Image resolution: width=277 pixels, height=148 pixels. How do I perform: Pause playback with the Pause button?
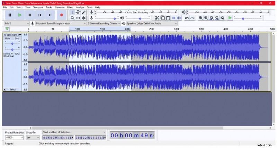[10, 15]
